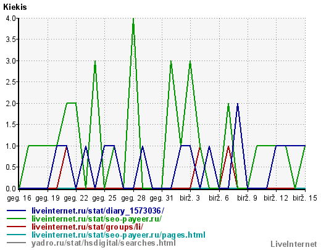Open yadro.ru/stat/hsdigital/searches.html legend link
321x250 pixels.
(x=104, y=243)
